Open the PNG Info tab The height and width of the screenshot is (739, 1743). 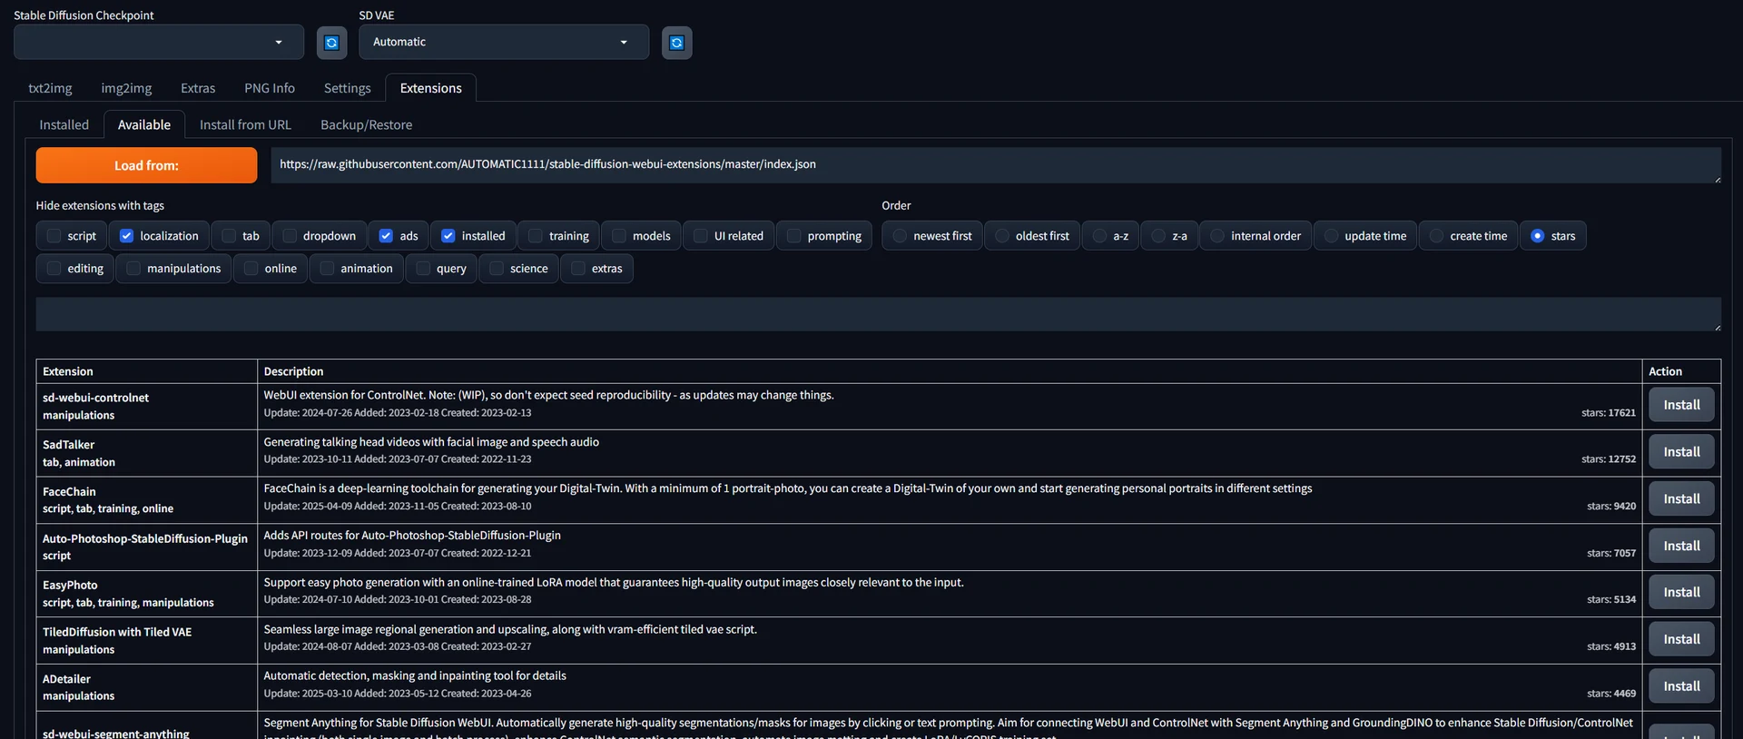pos(270,88)
